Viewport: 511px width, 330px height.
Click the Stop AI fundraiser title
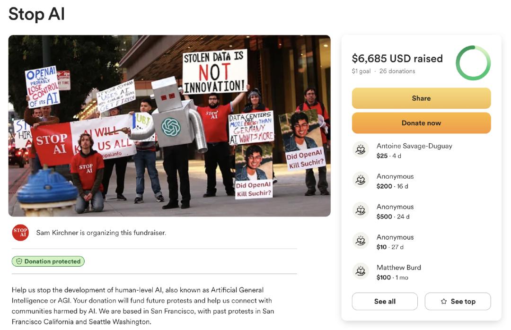pyautogui.click(x=36, y=14)
